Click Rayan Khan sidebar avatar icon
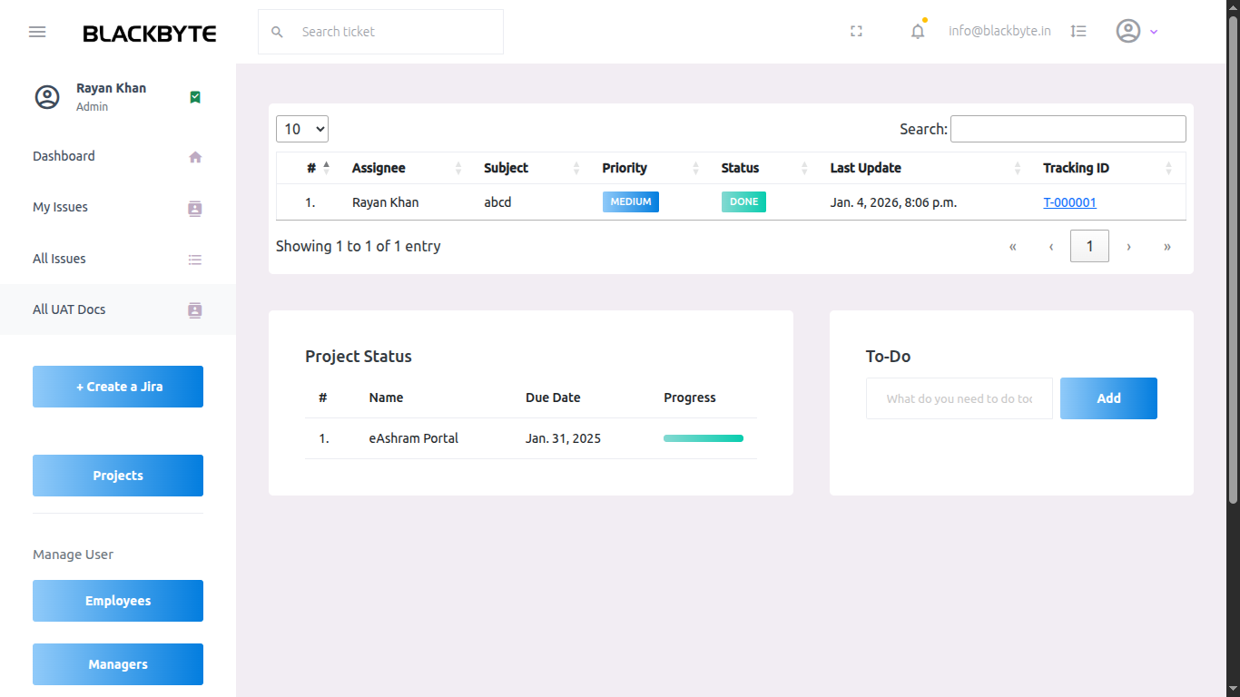The height and width of the screenshot is (697, 1240). point(47,97)
